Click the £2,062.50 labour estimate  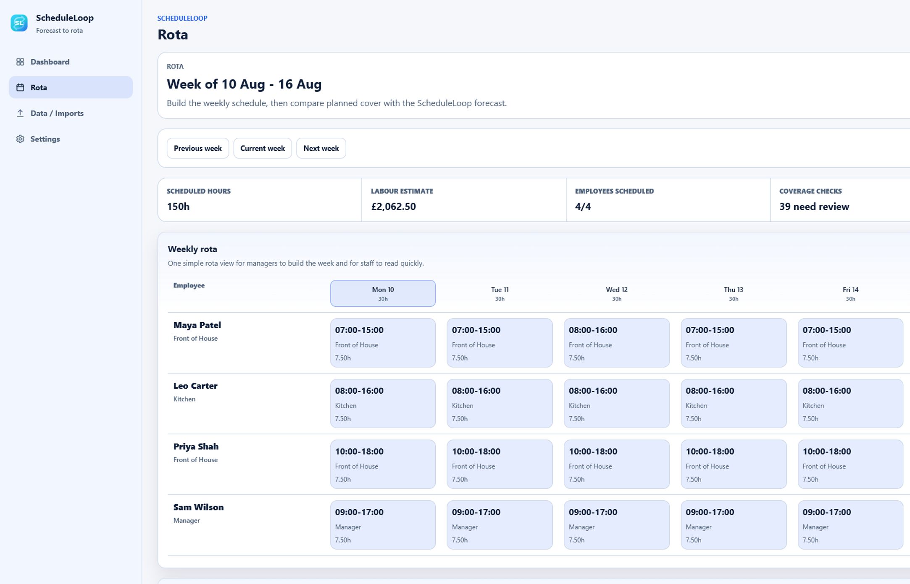coord(393,207)
